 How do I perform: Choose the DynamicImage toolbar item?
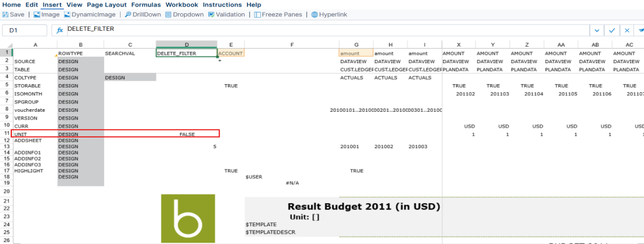90,14
